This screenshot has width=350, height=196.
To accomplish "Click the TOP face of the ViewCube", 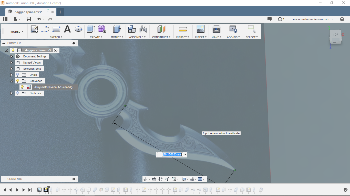I will pyautogui.click(x=335, y=35).
